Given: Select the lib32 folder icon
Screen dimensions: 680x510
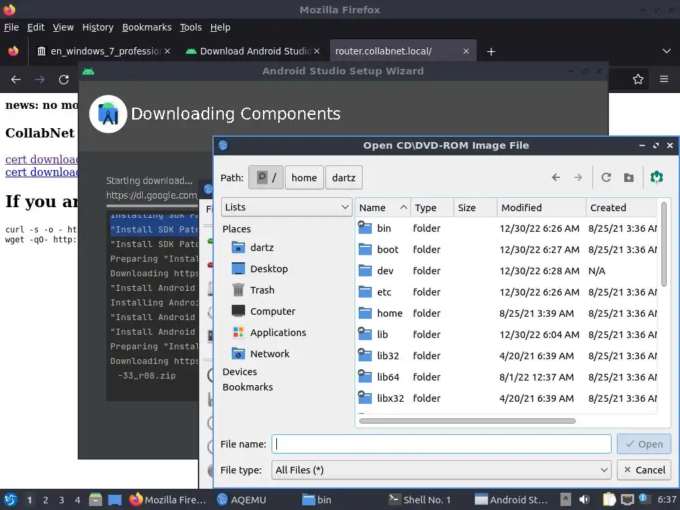Looking at the screenshot, I should pyautogui.click(x=365, y=356).
